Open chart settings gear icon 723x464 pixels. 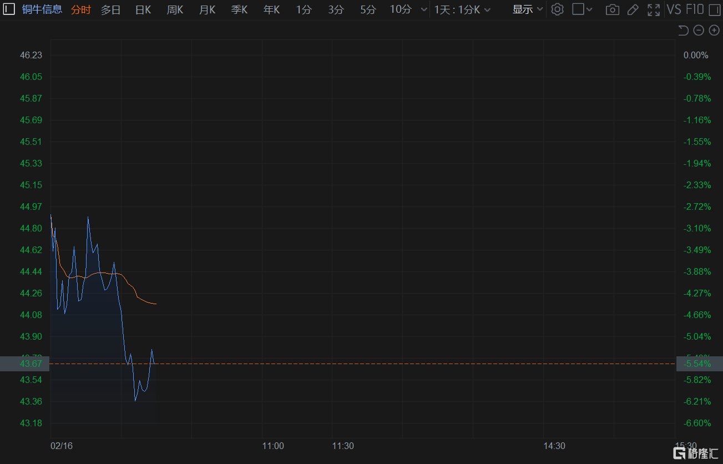557,9
